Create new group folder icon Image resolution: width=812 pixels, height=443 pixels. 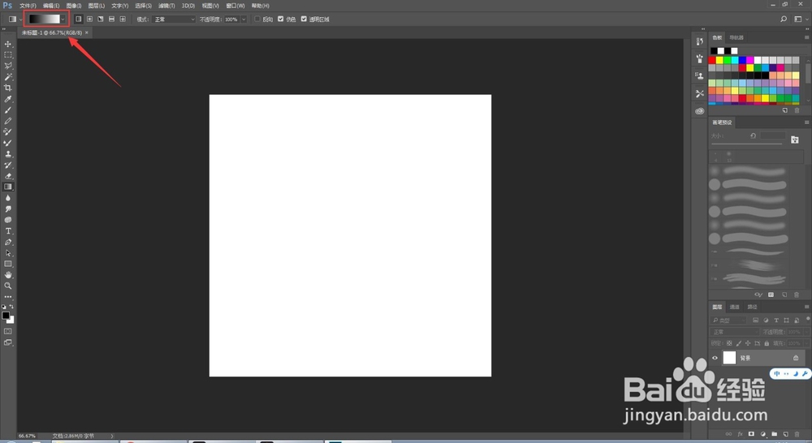tap(774, 434)
